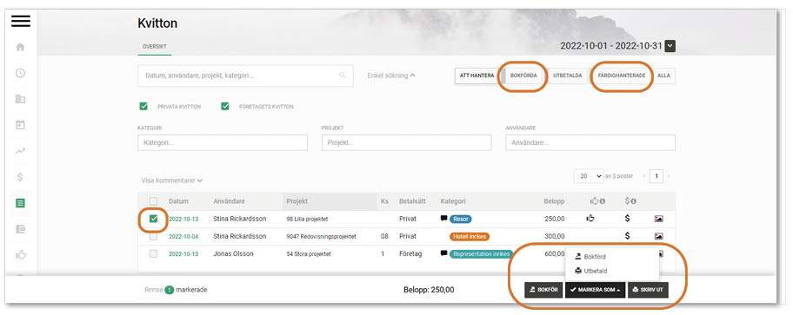Click dollar icon on the 300,00 row
The height and width of the screenshot is (315, 793).
[627, 236]
